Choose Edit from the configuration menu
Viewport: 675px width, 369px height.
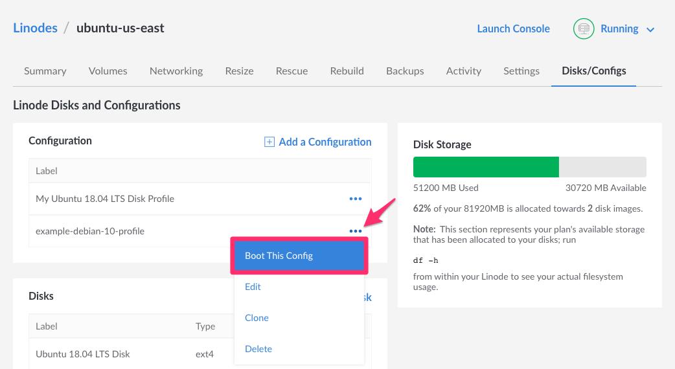[253, 287]
